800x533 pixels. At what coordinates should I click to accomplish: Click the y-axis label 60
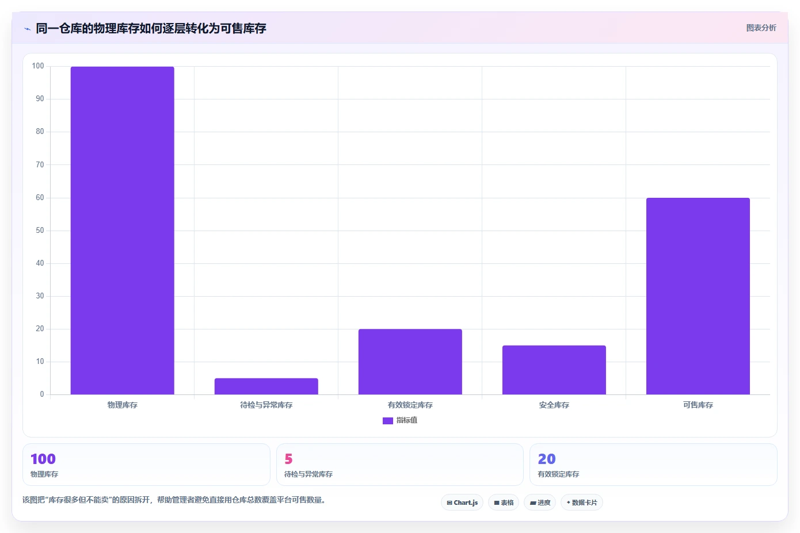point(40,197)
